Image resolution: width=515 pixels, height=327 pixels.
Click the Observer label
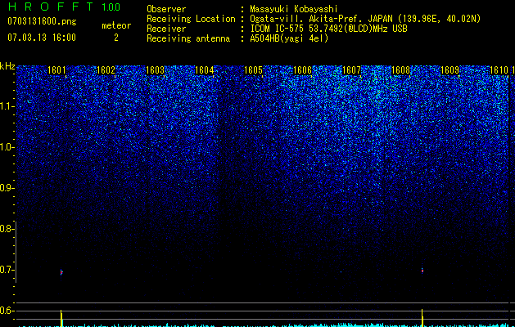(166, 9)
